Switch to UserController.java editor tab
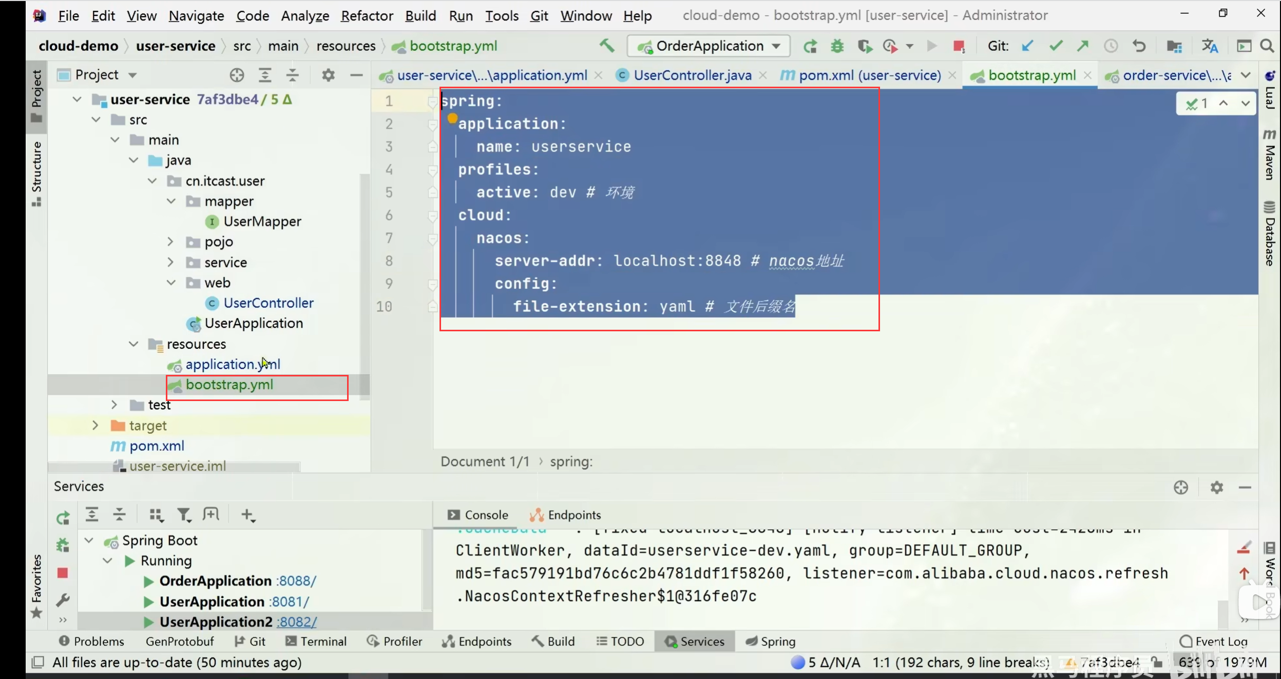Image resolution: width=1281 pixels, height=679 pixels. (692, 75)
